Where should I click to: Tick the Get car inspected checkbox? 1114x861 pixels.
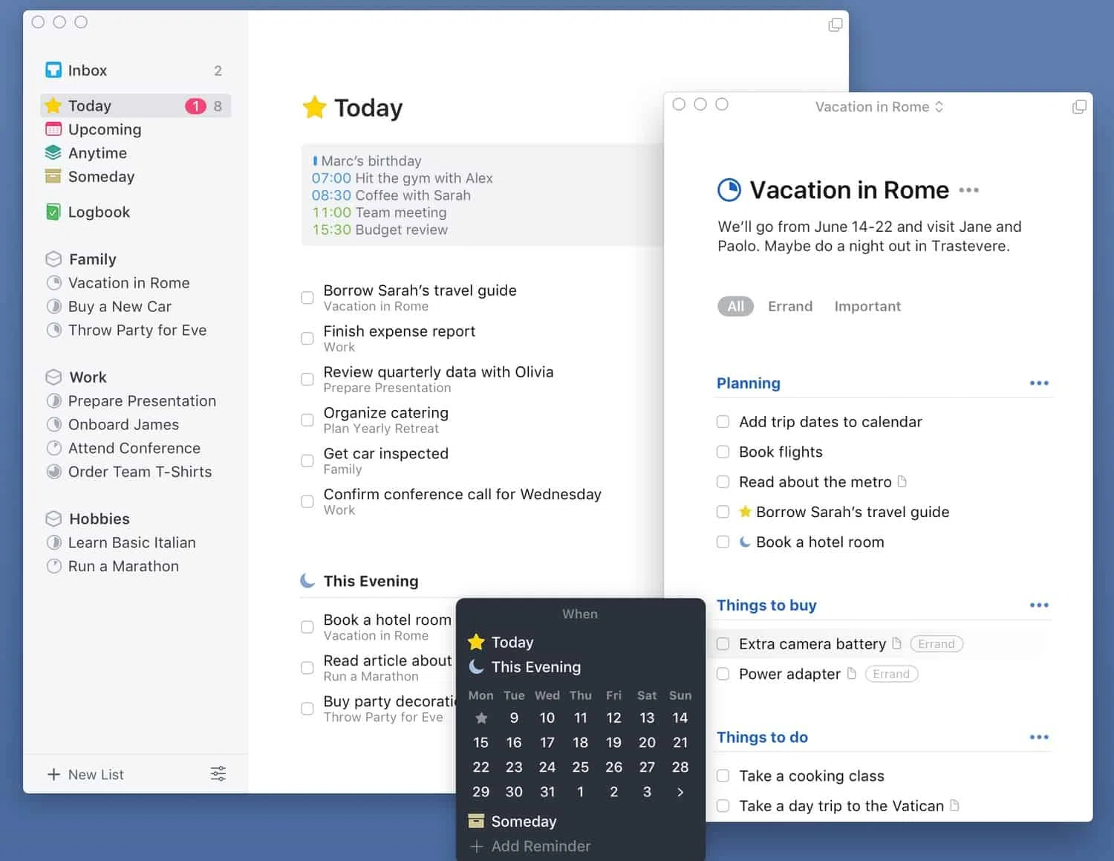tap(307, 461)
